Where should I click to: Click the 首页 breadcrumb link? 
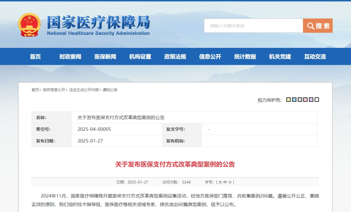point(35,90)
